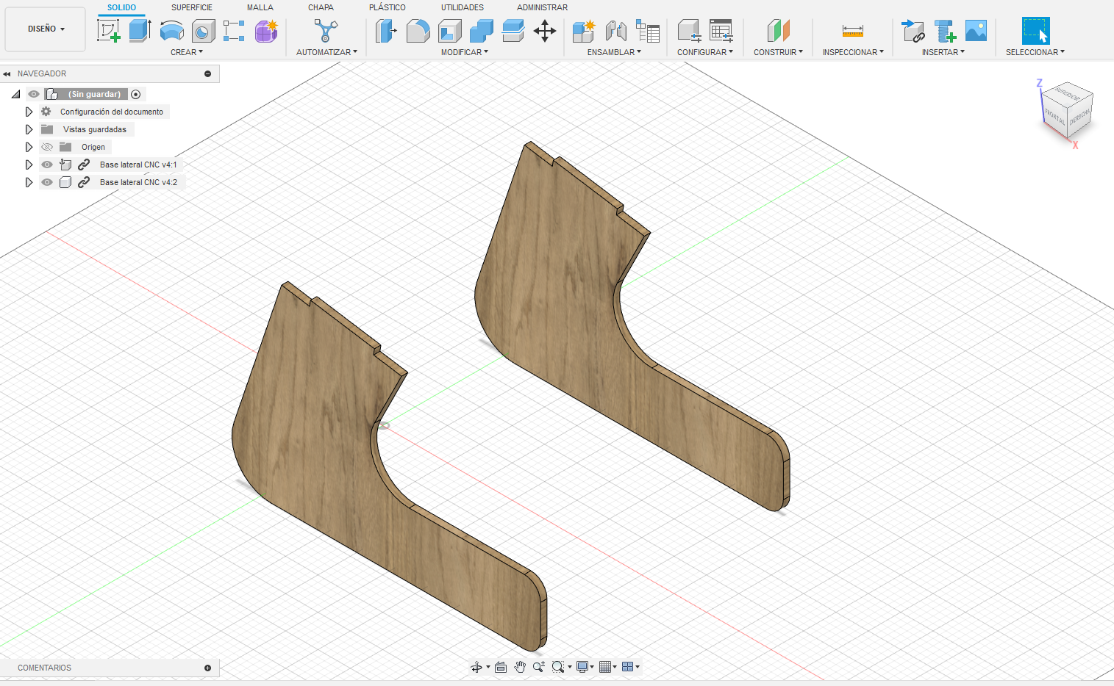The height and width of the screenshot is (686, 1114).
Task: Click the New Component icon
Action: (584, 30)
